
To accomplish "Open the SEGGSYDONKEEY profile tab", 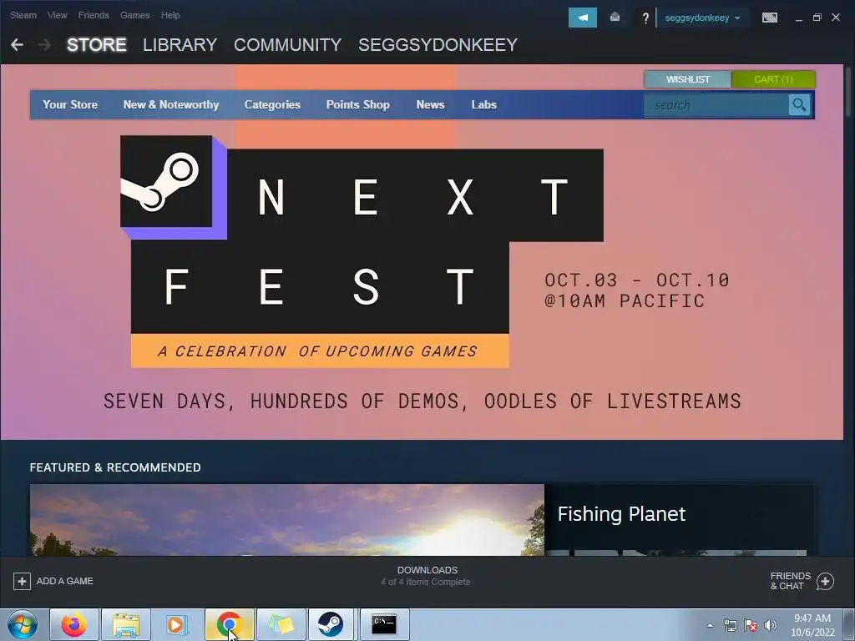I will (438, 45).
